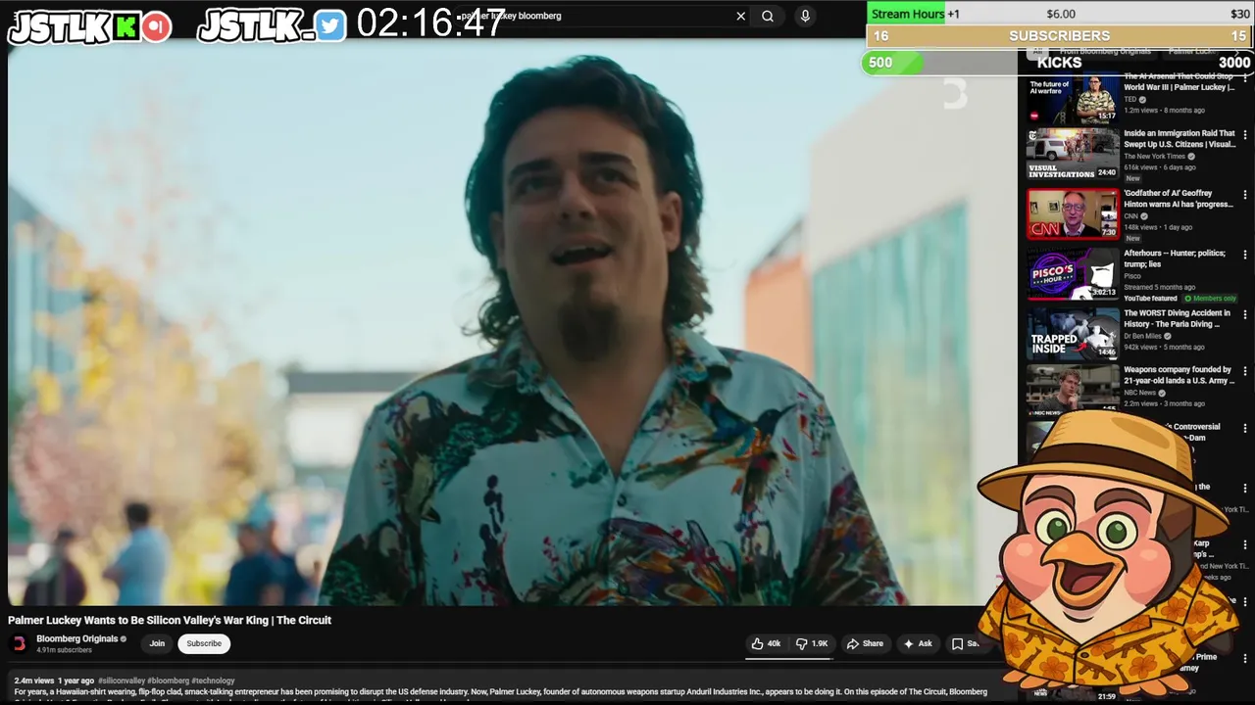Click the main video player frame
This screenshot has height=705, width=1255.
point(511,323)
